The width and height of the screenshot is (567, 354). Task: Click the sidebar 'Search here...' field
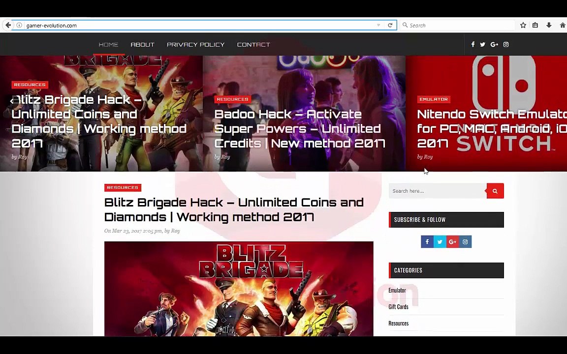click(x=438, y=191)
